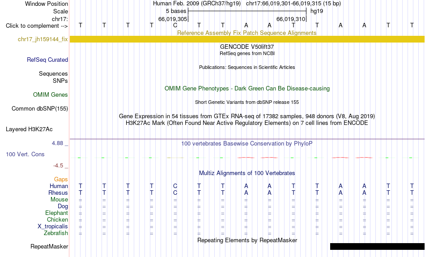The image size is (425, 257).
Task: Click the Reference Assembly Fix Patch title
Action: pos(247,33)
